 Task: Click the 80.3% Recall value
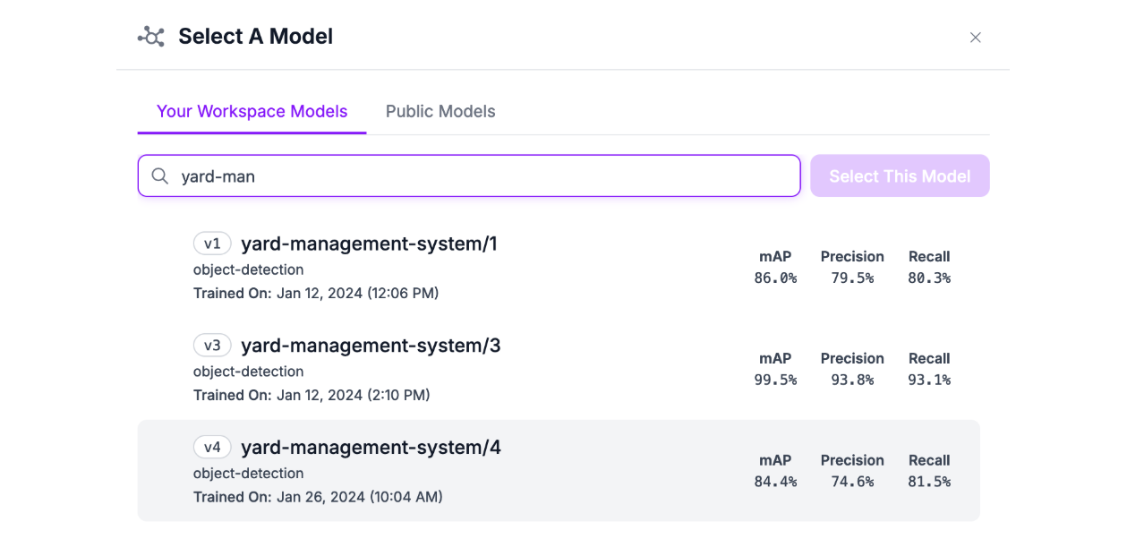pyautogui.click(x=929, y=278)
